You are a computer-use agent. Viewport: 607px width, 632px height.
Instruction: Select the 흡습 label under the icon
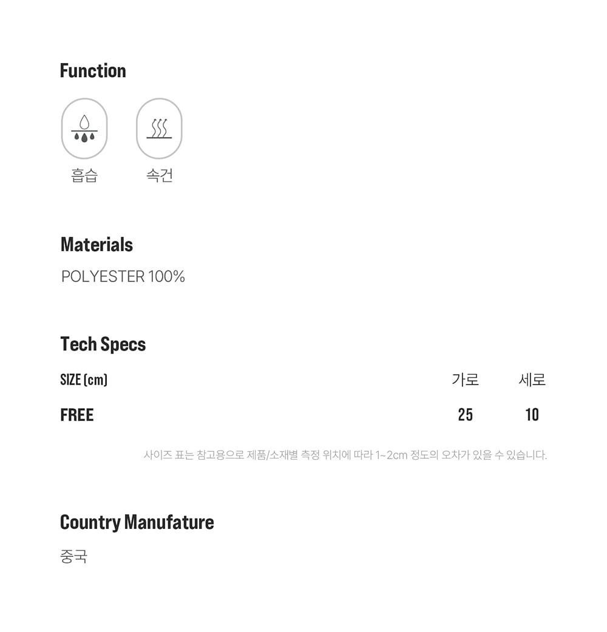tap(84, 175)
